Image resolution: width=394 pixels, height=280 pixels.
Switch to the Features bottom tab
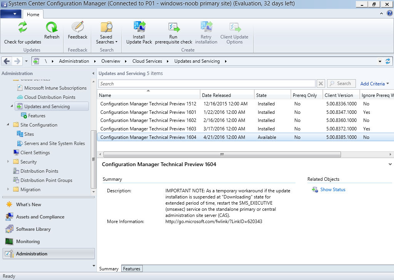132,269
